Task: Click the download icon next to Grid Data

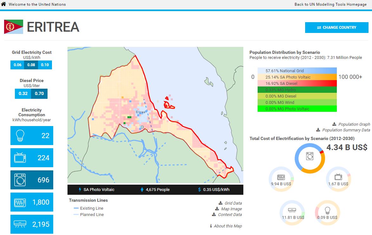Action: 221,203
